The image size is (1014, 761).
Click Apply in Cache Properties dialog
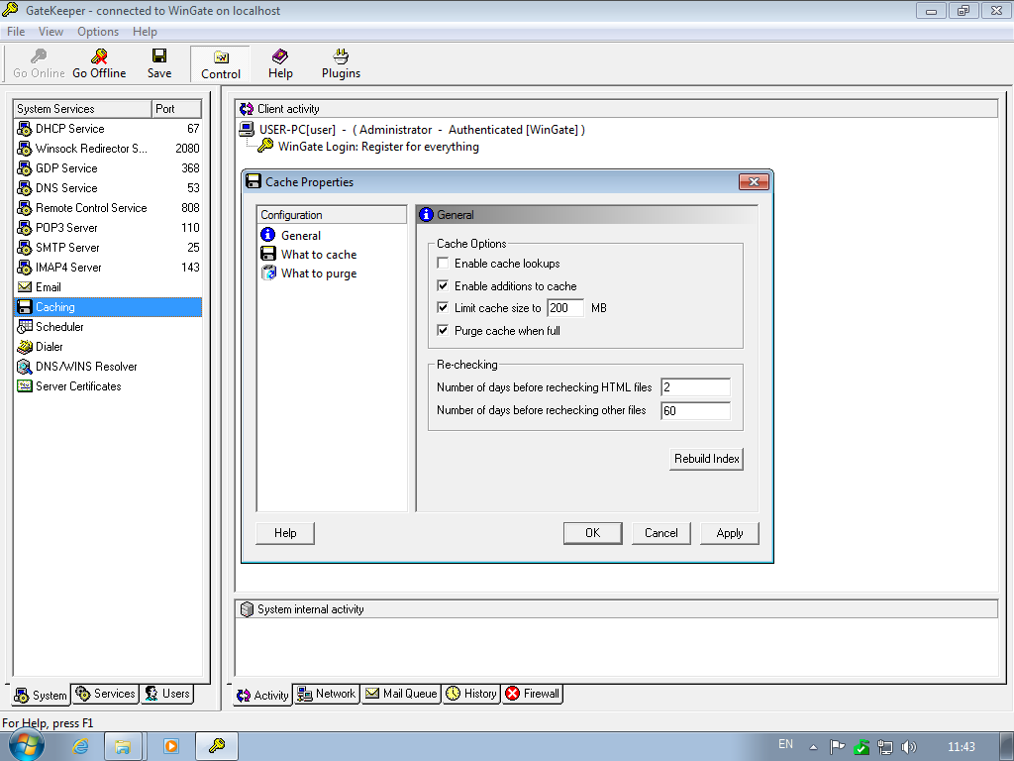[x=730, y=533]
